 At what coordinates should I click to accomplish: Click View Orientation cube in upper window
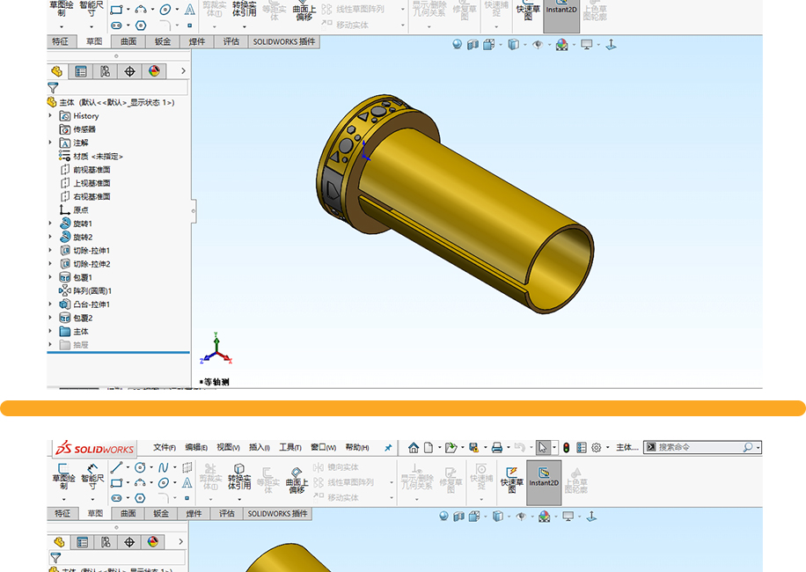tap(488, 45)
